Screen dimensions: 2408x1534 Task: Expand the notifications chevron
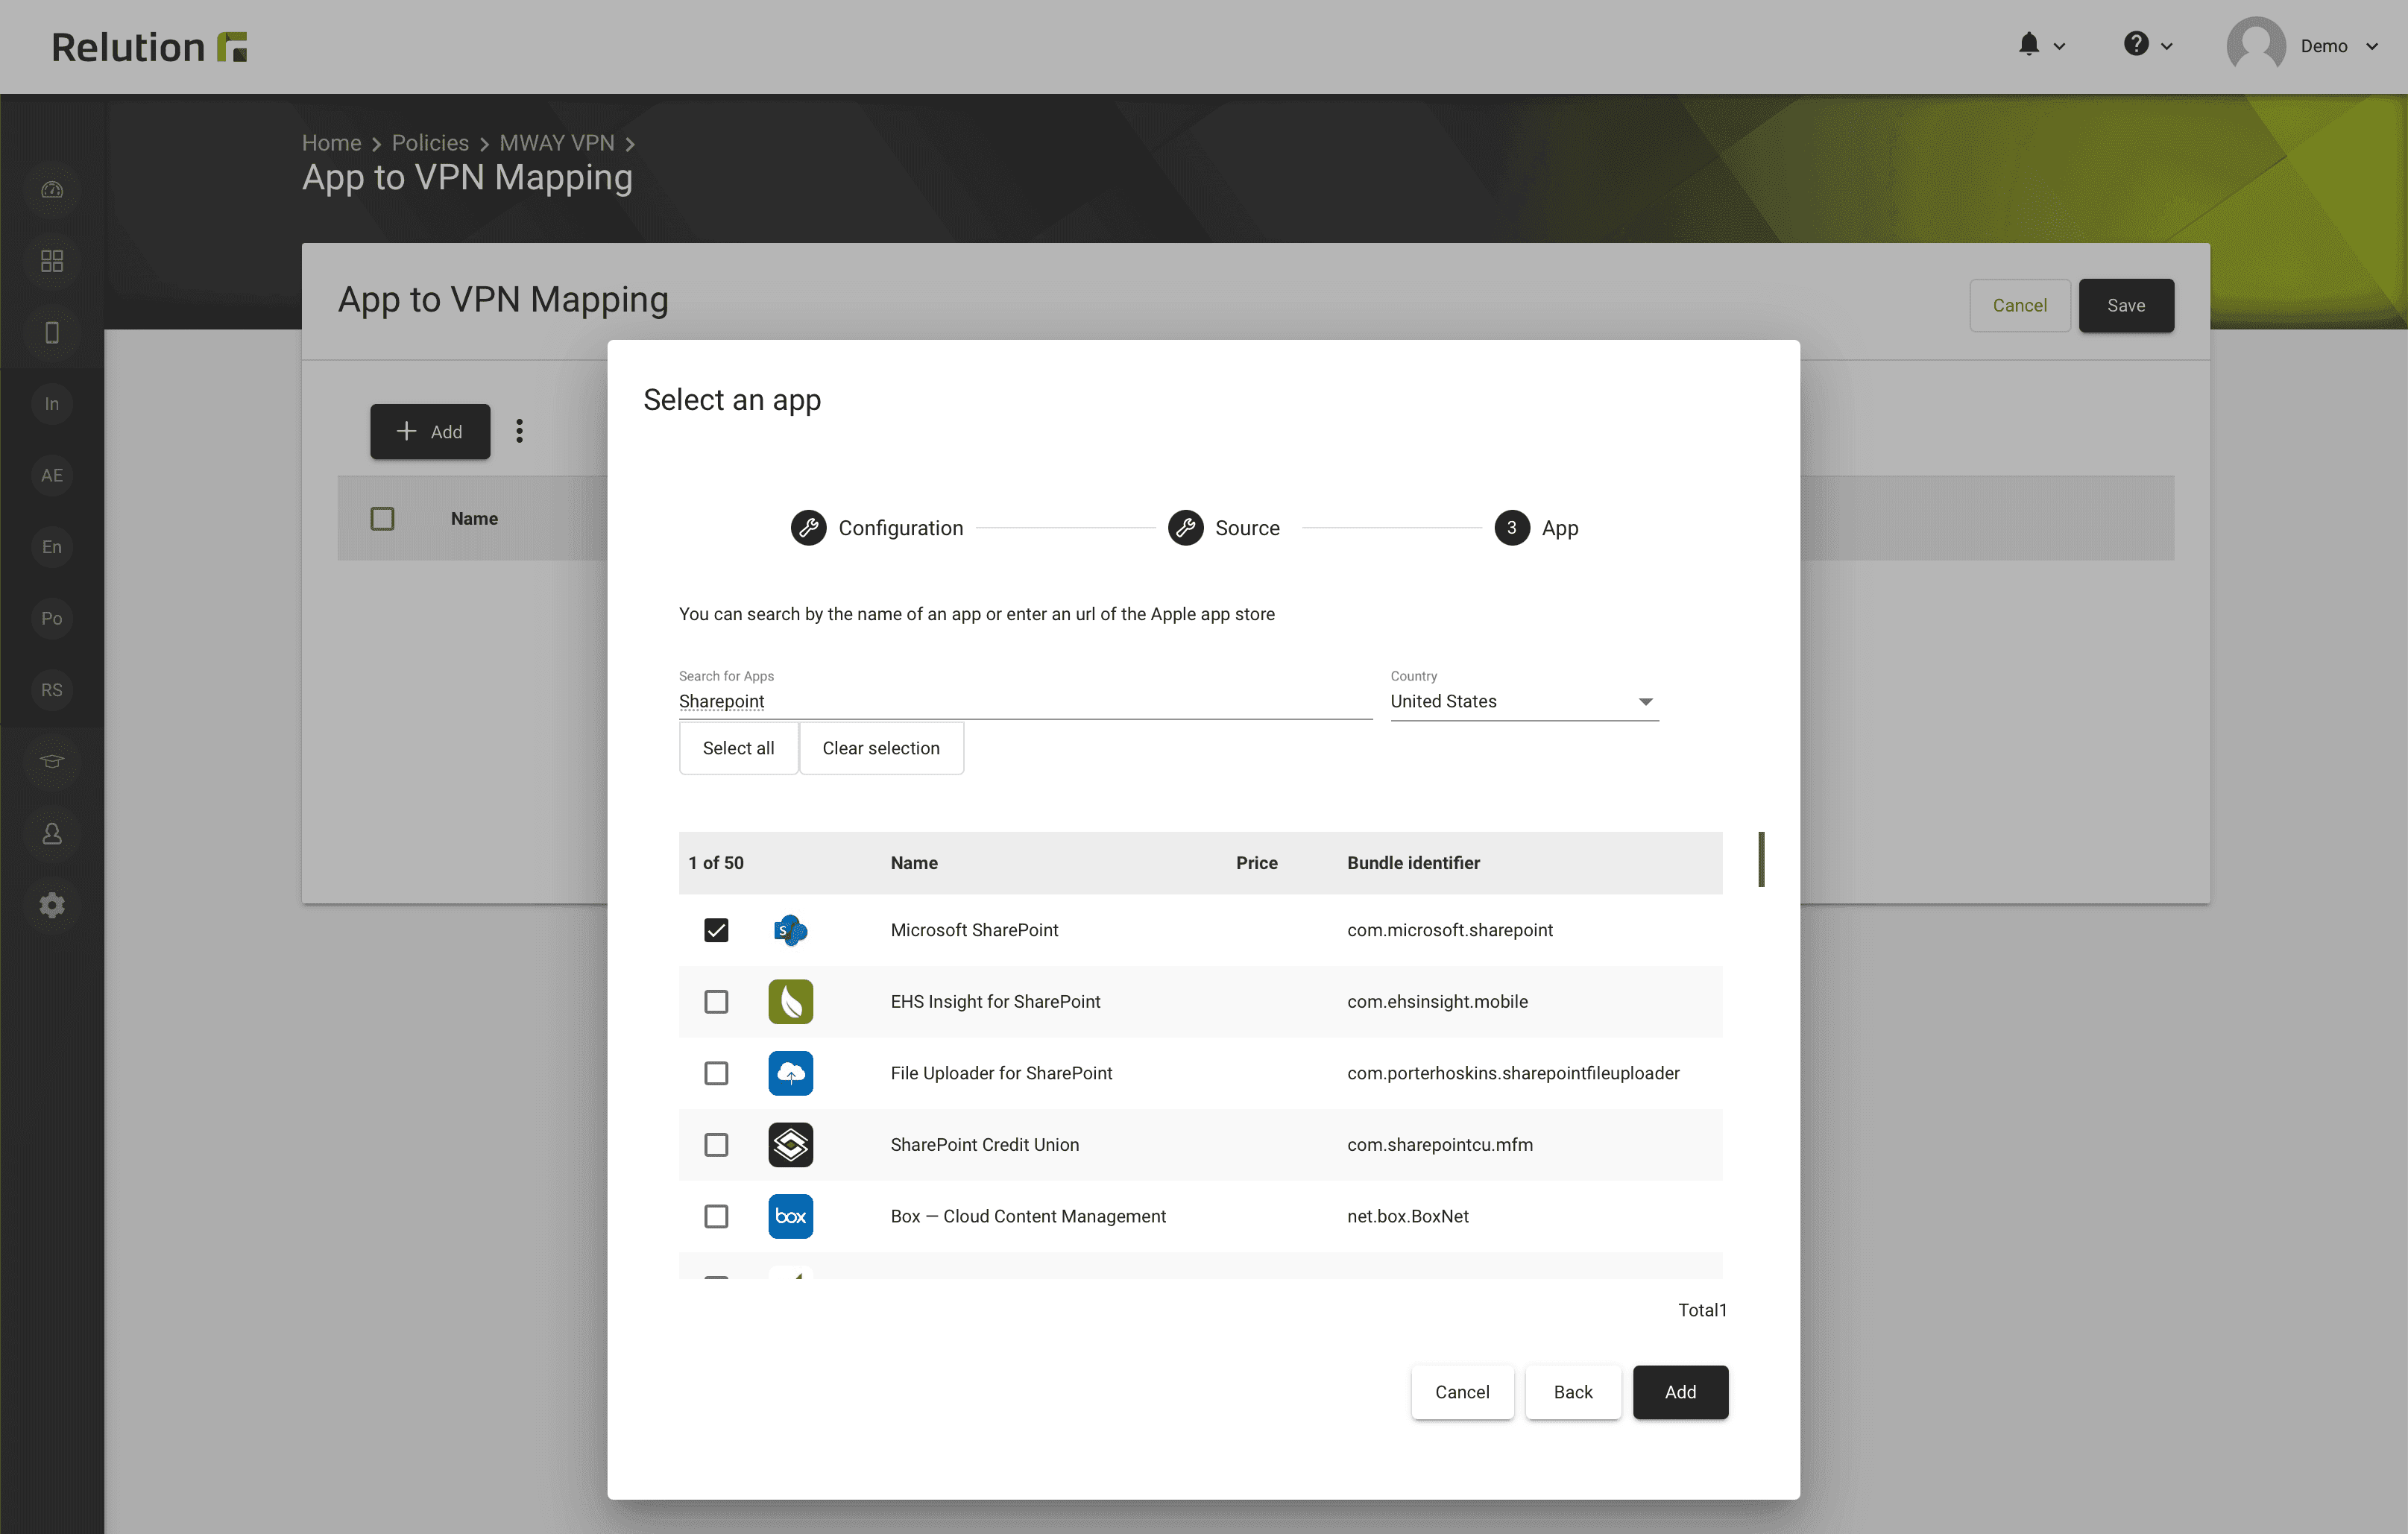(2059, 46)
